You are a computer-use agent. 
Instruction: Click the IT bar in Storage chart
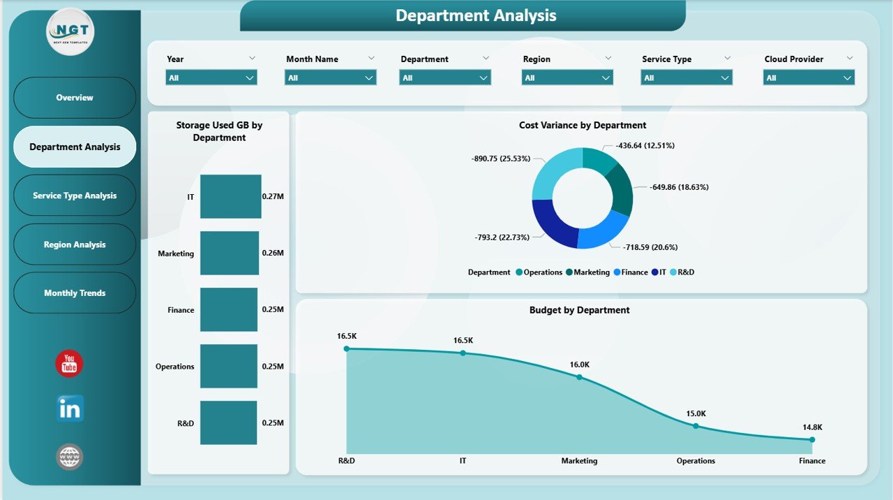[230, 197]
